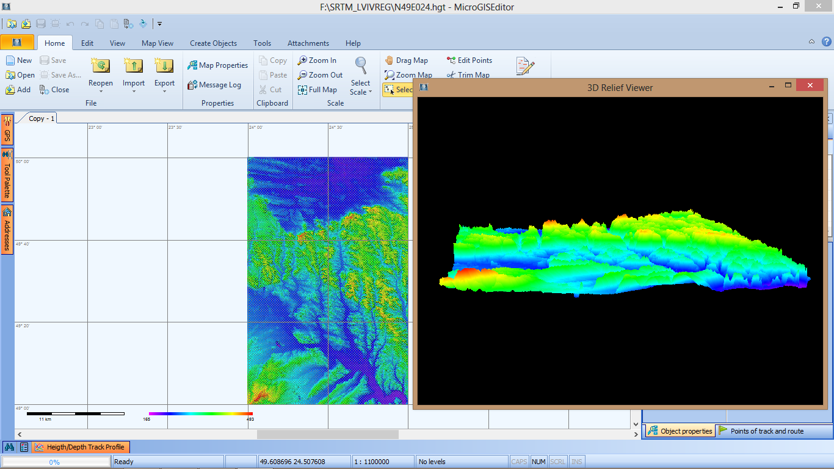This screenshot has width=834, height=469.
Task: Open the Create Objects ribbon tab
Action: coord(213,43)
